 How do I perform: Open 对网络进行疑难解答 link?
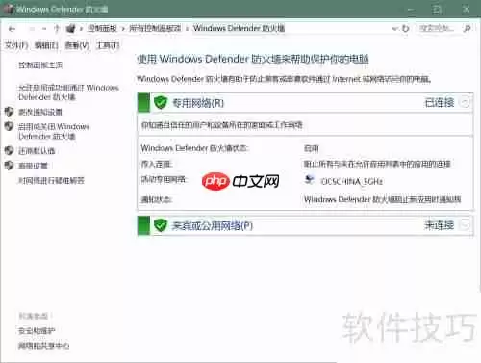coord(51,180)
